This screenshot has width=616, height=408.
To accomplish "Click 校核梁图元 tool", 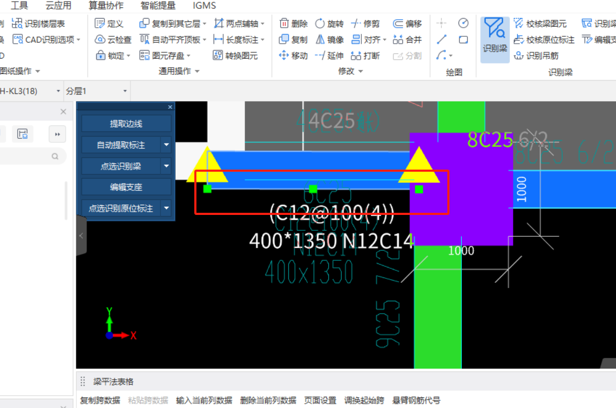I will point(540,23).
